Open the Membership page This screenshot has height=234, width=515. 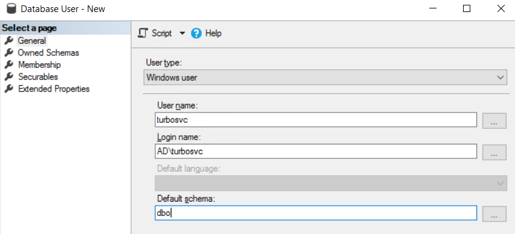point(39,65)
